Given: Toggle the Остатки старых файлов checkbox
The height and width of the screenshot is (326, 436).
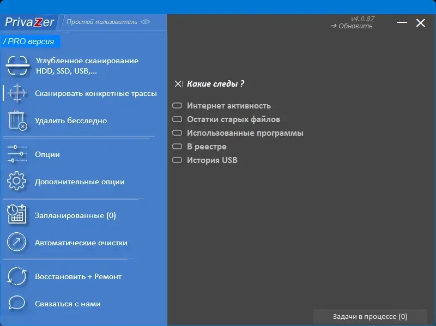Looking at the screenshot, I should point(177,119).
